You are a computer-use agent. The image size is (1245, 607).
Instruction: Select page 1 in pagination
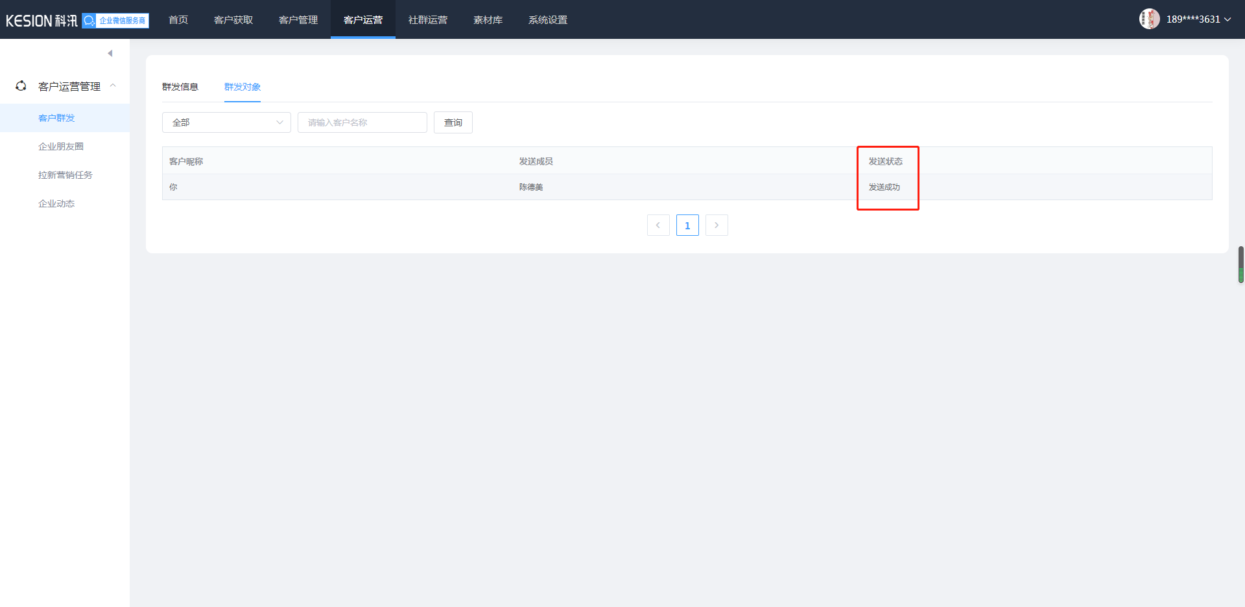pos(687,225)
